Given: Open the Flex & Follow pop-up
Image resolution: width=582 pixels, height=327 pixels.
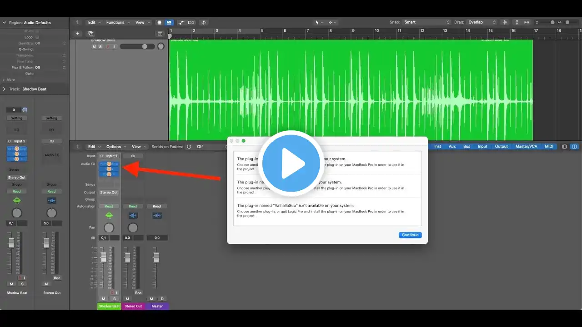Looking at the screenshot, I should point(50,67).
